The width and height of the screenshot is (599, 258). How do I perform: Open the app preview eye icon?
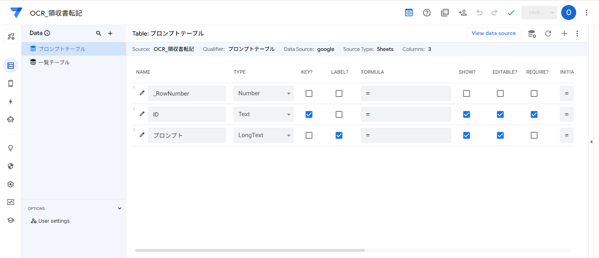409,13
